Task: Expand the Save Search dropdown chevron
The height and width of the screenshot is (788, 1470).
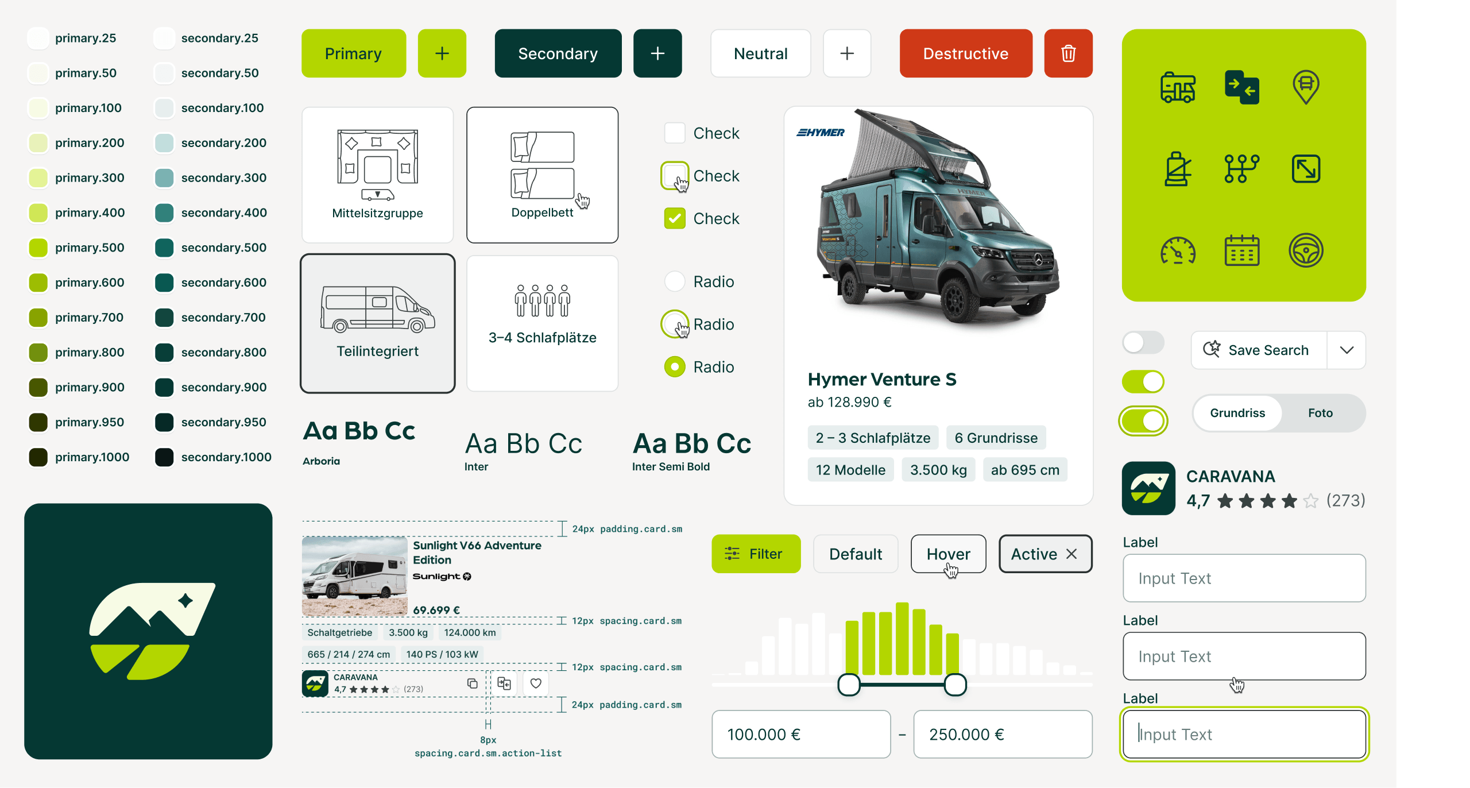Action: [1347, 350]
